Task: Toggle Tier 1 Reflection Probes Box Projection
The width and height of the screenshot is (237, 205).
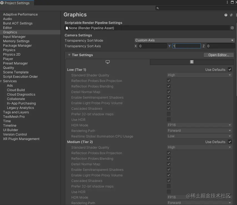Action: pyautogui.click(x=169, y=81)
